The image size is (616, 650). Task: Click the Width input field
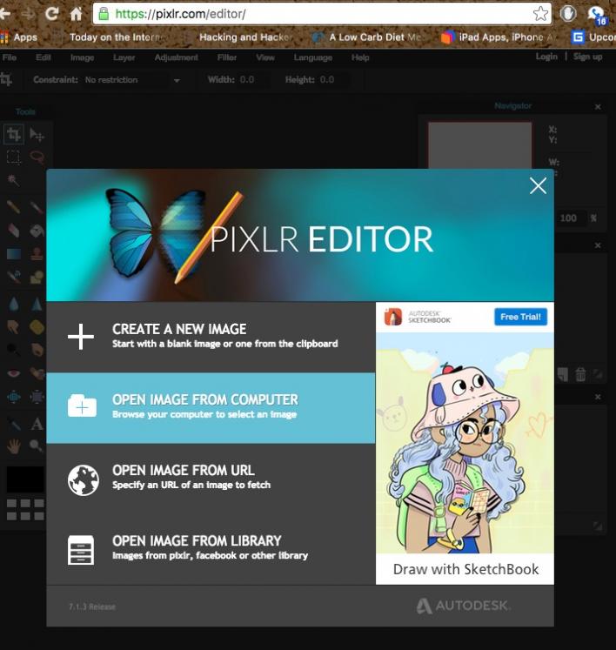point(253,79)
